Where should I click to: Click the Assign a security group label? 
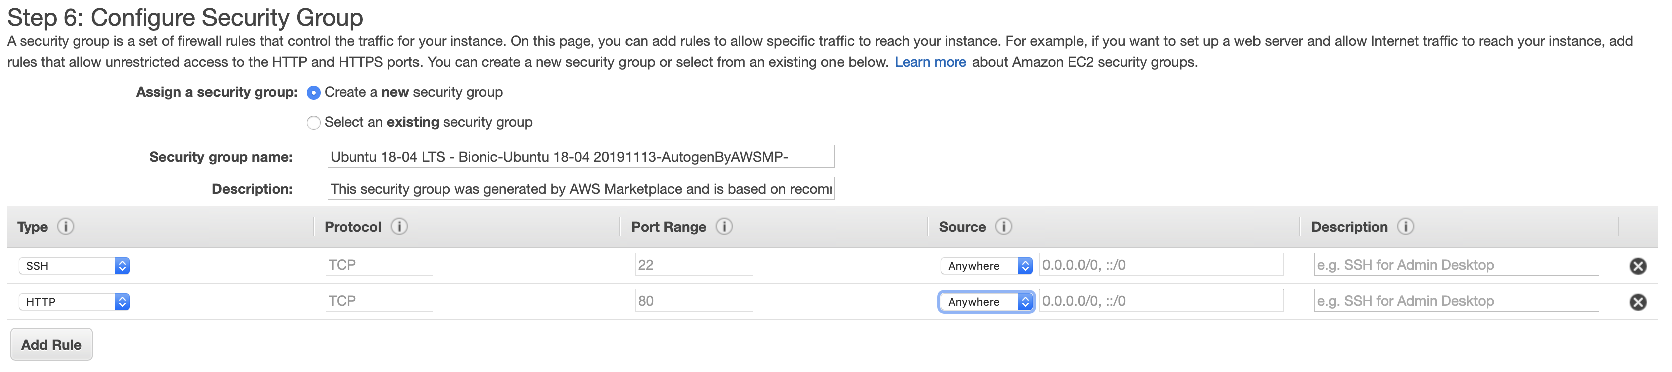pos(217,92)
